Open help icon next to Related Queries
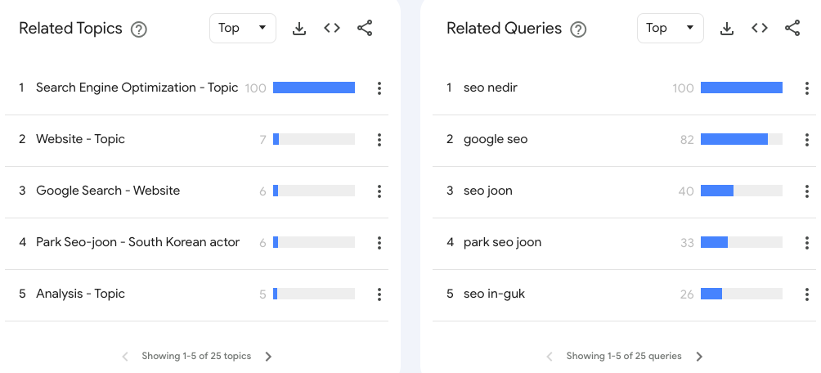Image resolution: width=821 pixels, height=373 pixels. point(578,29)
